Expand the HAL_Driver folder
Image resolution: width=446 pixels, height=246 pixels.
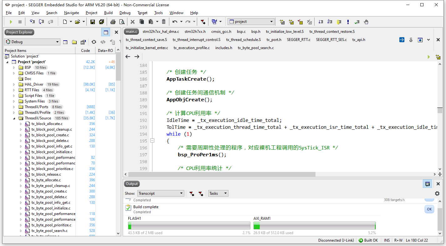tap(14, 84)
